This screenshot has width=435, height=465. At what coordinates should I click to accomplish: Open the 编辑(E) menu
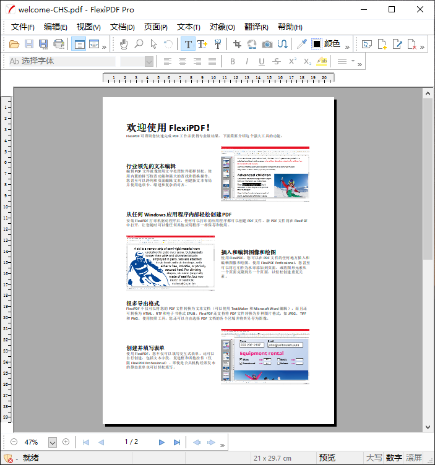(56, 27)
